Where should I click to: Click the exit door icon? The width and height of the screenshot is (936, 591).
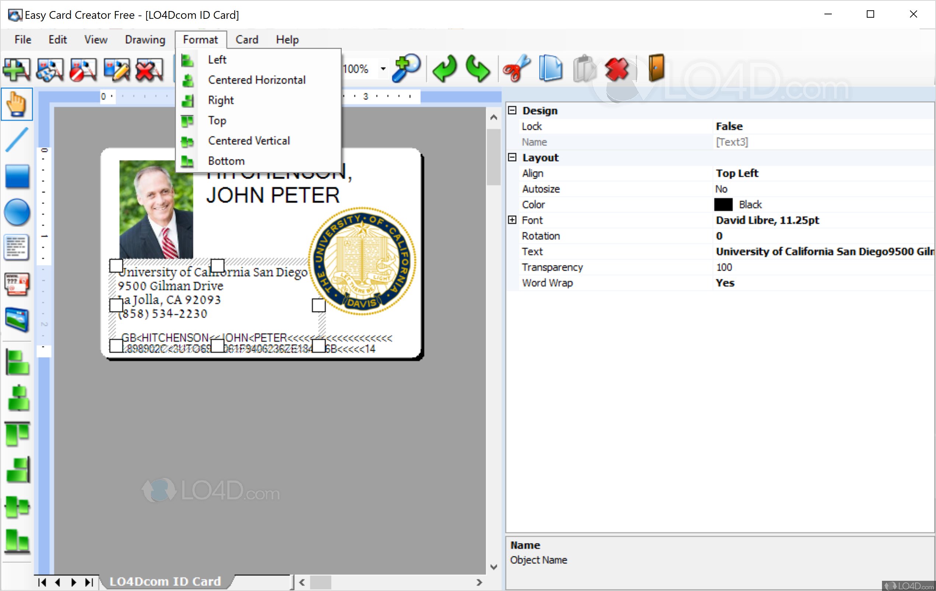tap(656, 68)
